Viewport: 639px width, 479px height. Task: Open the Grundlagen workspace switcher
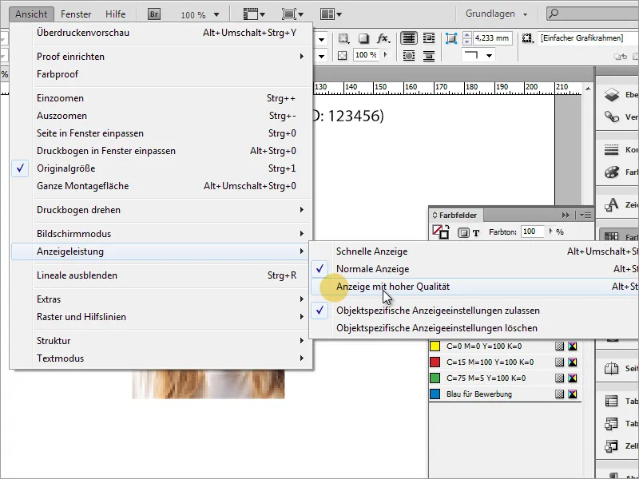click(496, 14)
